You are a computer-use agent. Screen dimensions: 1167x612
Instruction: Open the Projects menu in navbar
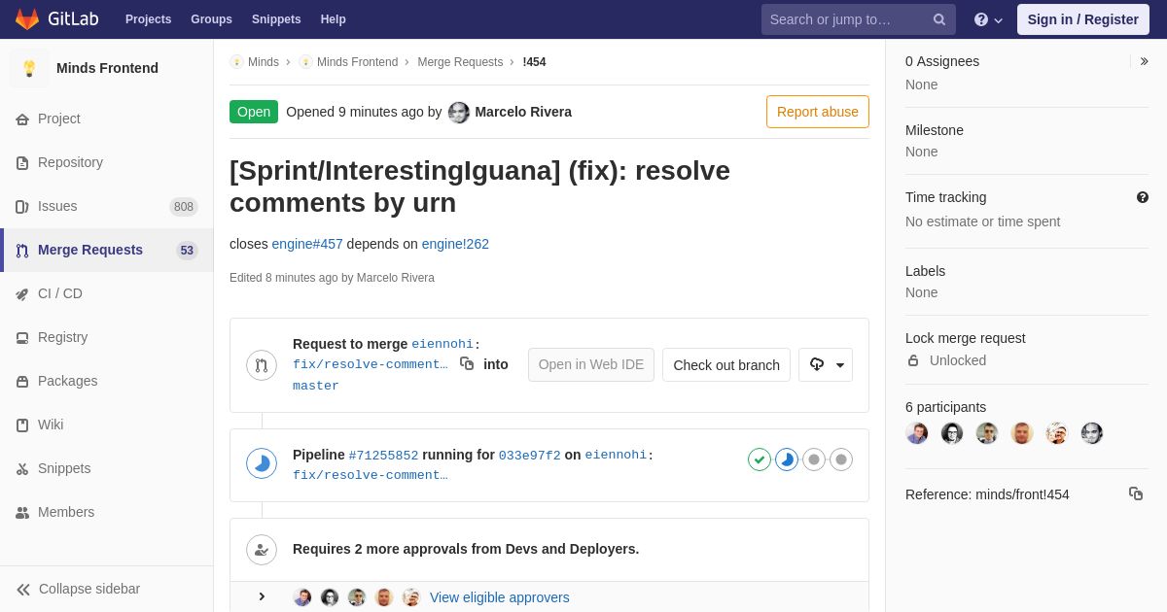[148, 19]
